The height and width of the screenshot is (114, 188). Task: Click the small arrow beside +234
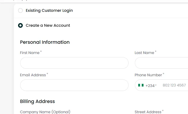(156, 85)
